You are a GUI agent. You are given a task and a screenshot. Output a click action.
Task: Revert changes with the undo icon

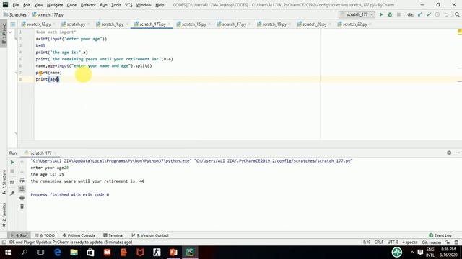click(x=446, y=14)
